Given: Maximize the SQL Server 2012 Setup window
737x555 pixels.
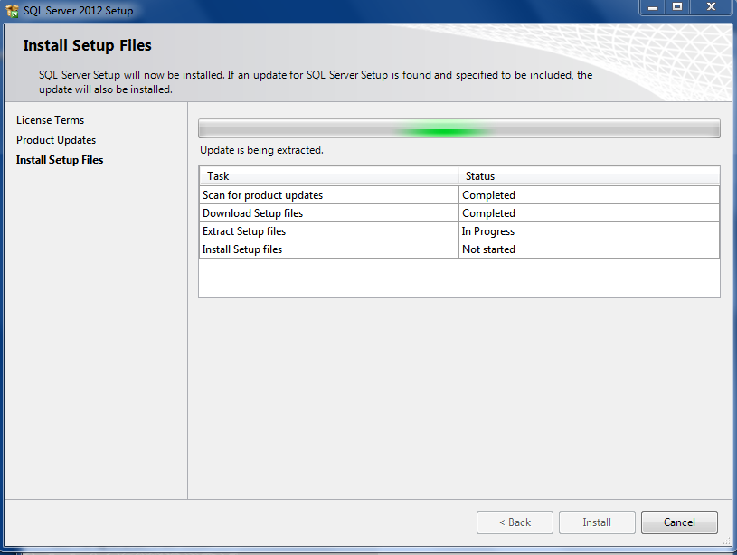Looking at the screenshot, I should [x=677, y=7].
